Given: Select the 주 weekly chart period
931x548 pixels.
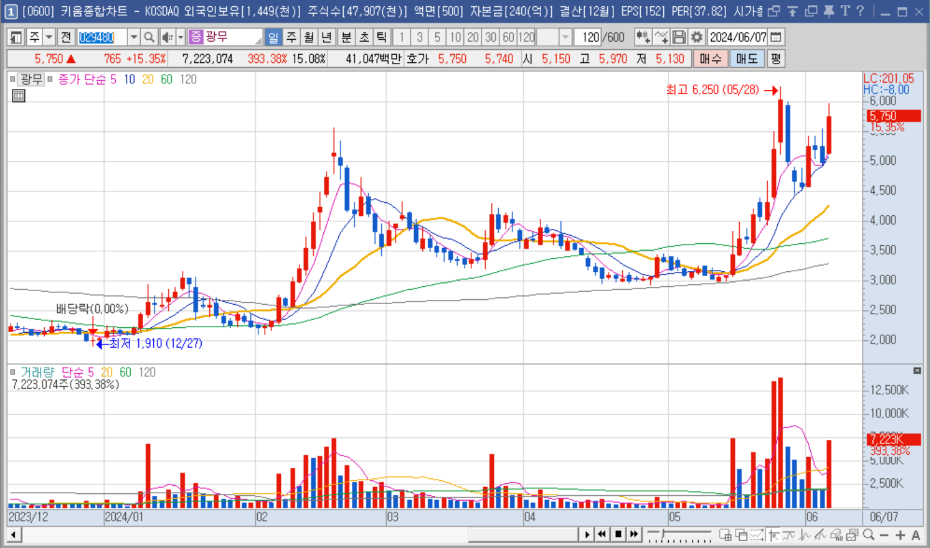Looking at the screenshot, I should tap(291, 37).
